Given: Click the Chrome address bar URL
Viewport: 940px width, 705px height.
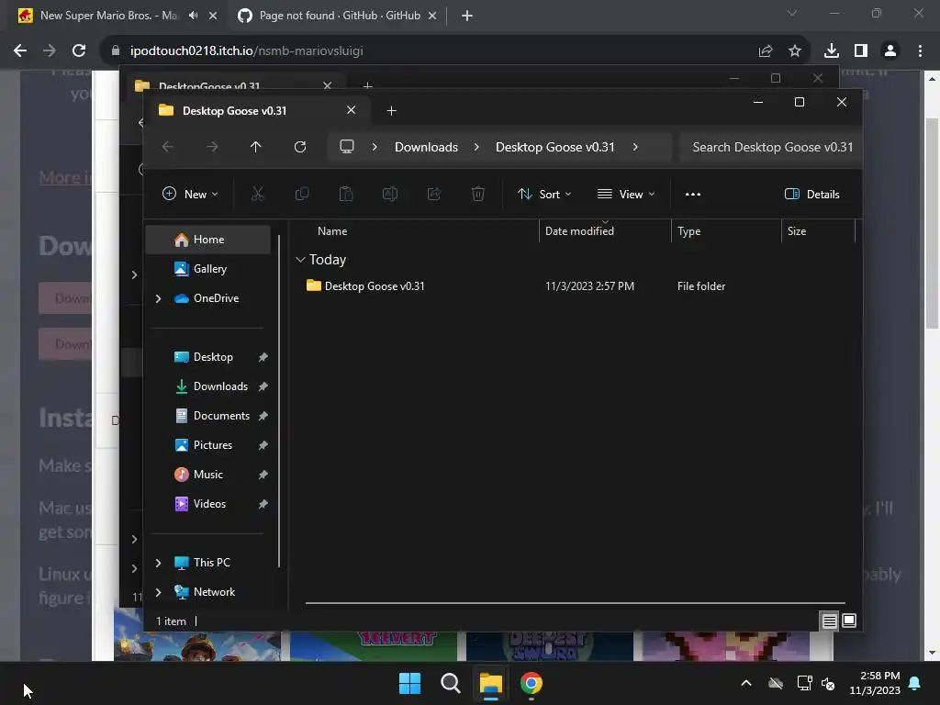Looking at the screenshot, I should pos(246,51).
